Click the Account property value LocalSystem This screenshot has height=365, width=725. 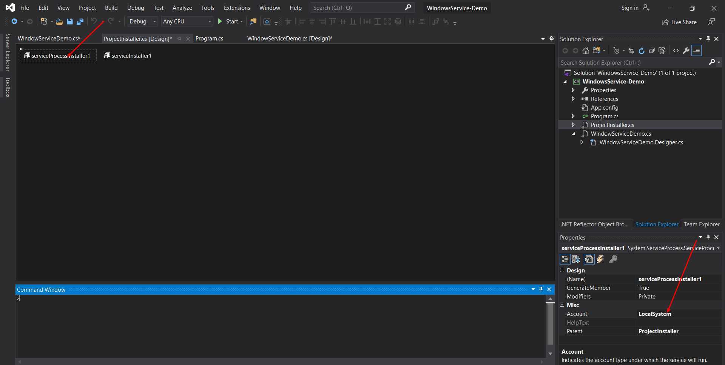(655, 314)
